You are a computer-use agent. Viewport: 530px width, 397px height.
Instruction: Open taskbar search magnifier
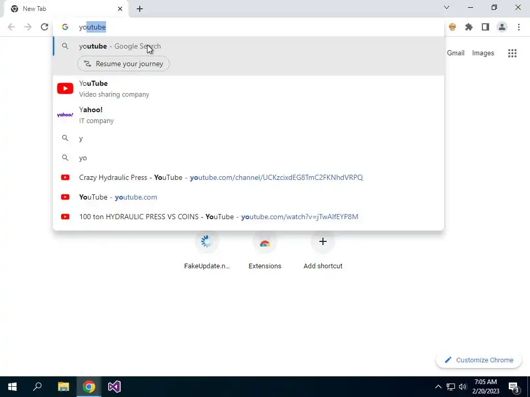point(37,387)
